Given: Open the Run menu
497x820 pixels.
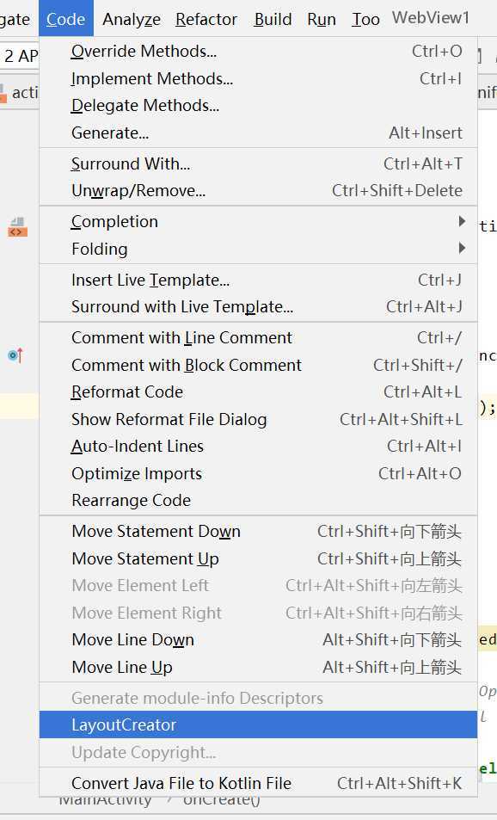Looking at the screenshot, I should (x=322, y=19).
